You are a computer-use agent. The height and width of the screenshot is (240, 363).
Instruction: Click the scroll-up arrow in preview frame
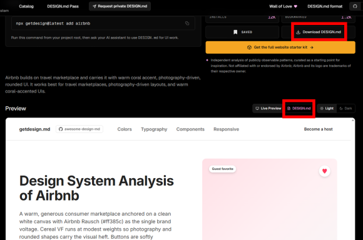click(353, 121)
